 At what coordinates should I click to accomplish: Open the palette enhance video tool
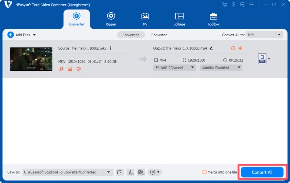click(x=79, y=69)
